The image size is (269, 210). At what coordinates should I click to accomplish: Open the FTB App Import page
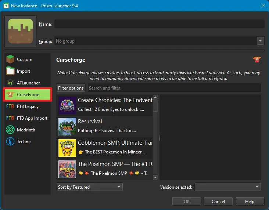click(x=28, y=118)
